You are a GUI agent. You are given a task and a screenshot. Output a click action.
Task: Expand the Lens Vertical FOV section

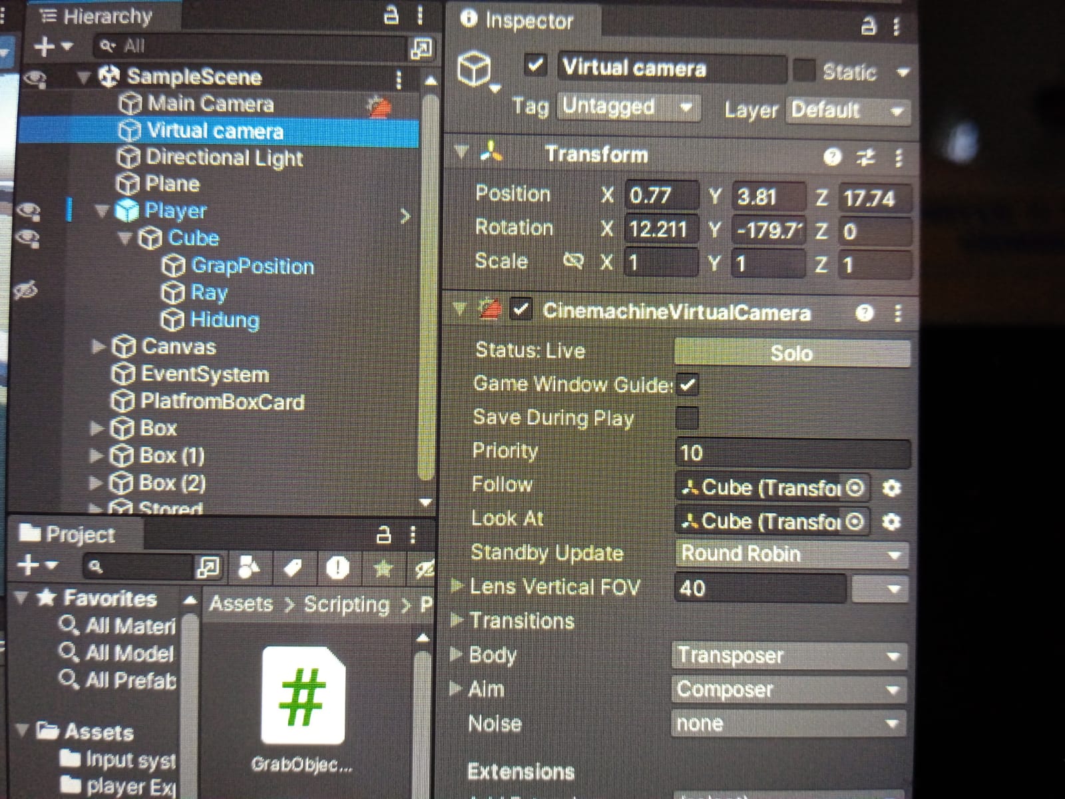[x=457, y=586]
